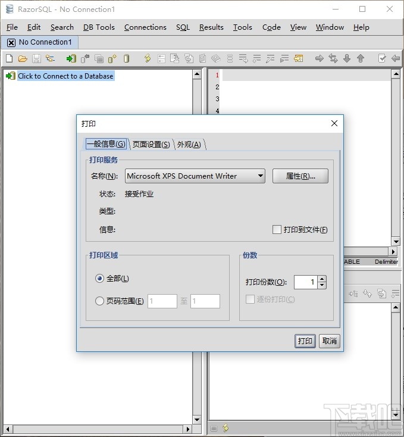404x437 pixels.
Task: Open the DB Tools menu
Action: click(99, 27)
